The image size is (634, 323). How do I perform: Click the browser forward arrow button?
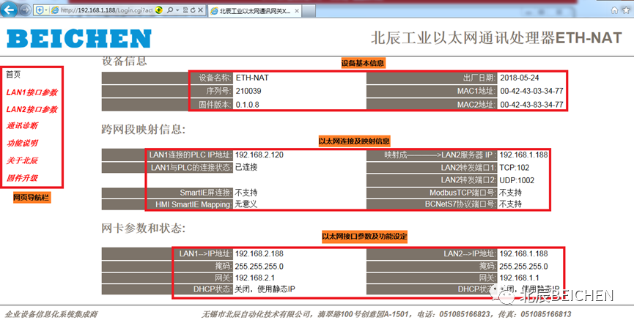tap(25, 10)
